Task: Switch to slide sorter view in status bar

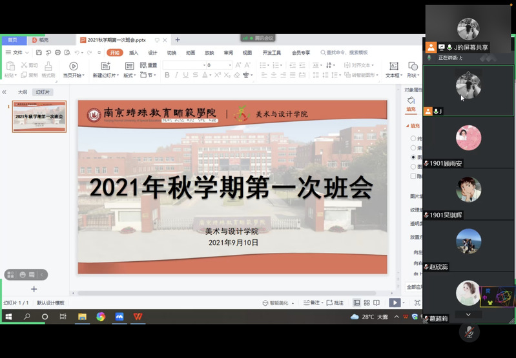Action: pos(367,303)
